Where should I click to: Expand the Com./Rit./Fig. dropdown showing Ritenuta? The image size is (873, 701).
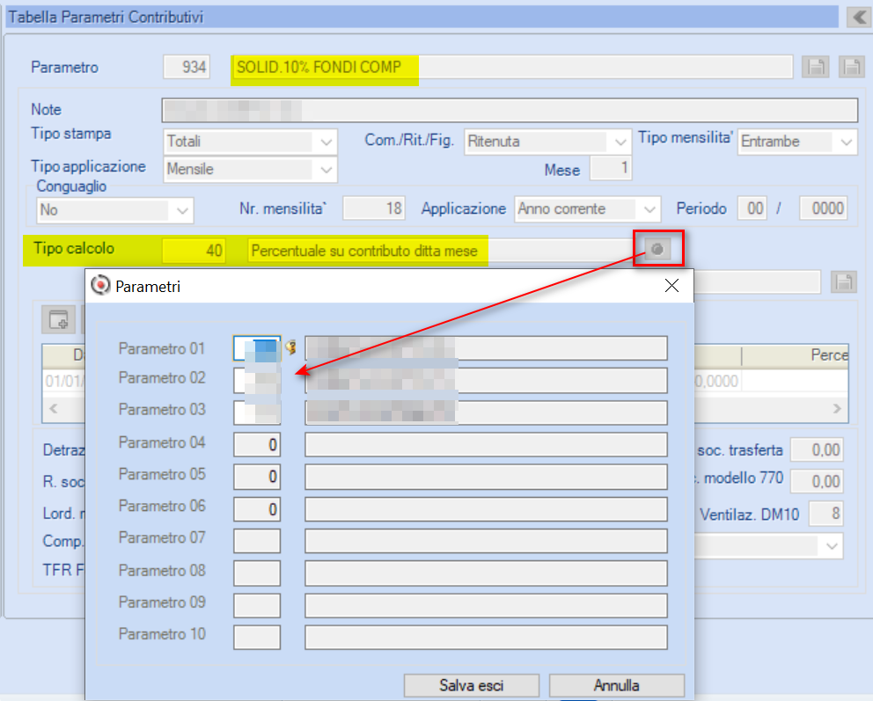coord(547,142)
